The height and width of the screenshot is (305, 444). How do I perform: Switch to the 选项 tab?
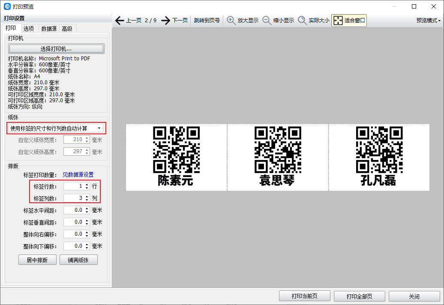tap(29, 29)
